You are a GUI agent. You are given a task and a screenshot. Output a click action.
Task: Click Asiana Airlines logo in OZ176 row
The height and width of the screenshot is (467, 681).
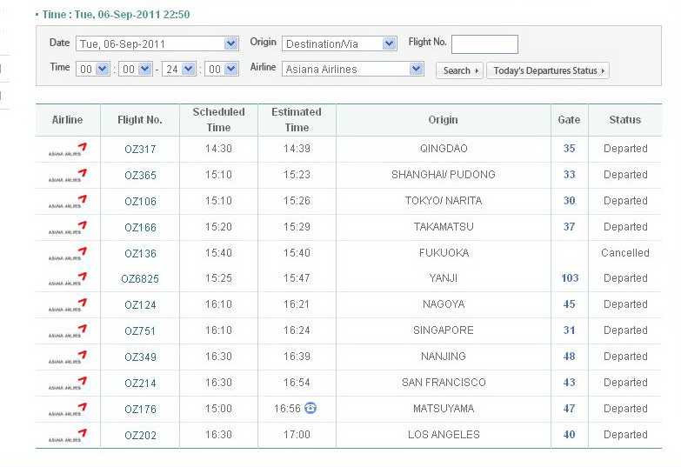(x=68, y=409)
